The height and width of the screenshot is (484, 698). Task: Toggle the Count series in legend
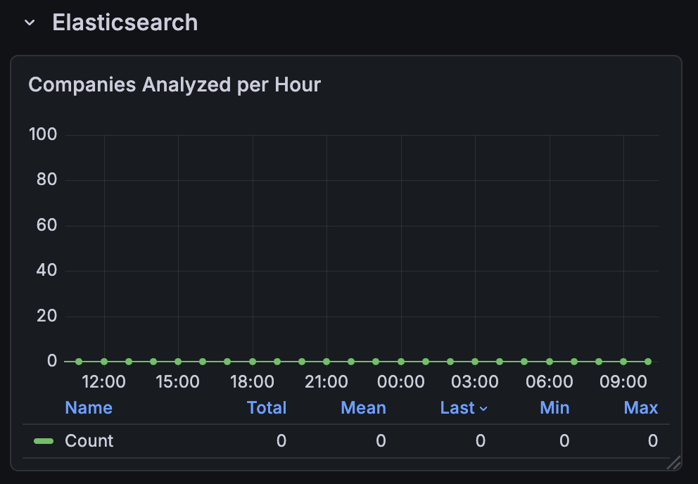[x=89, y=441]
